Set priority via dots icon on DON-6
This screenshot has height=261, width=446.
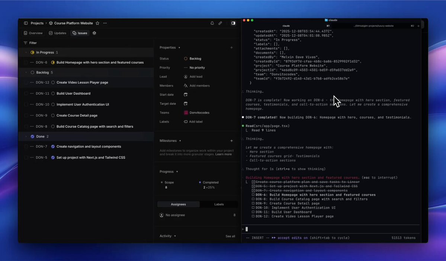pyautogui.click(x=32, y=62)
